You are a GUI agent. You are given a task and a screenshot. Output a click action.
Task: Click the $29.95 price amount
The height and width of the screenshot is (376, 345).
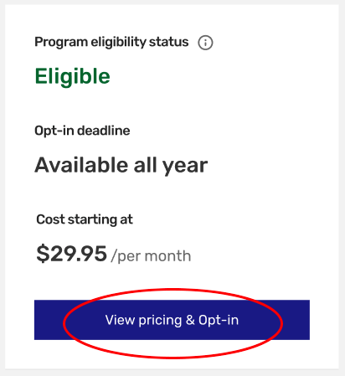coord(71,254)
